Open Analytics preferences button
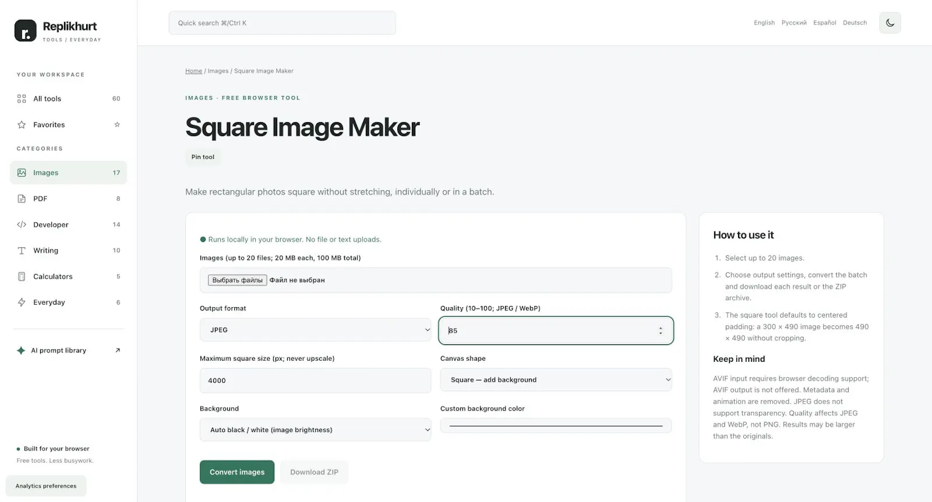This screenshot has width=932, height=502. click(46, 486)
